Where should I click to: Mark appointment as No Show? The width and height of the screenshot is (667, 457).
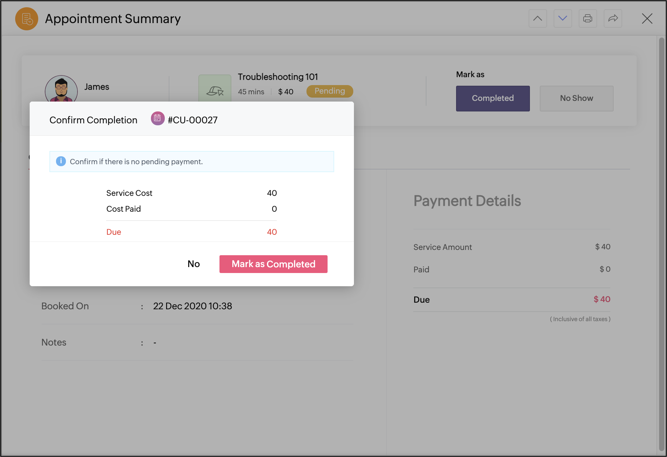576,98
